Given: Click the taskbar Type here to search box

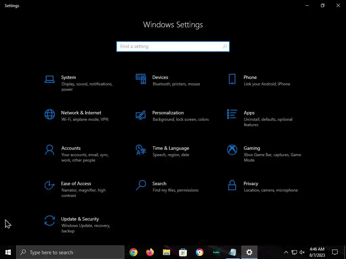Looking at the screenshot, I should pos(70,252).
